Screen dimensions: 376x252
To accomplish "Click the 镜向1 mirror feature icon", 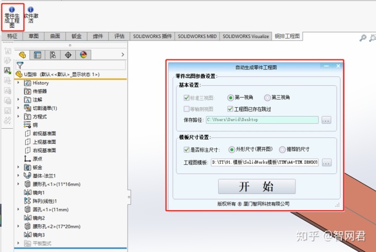I will 28,192.
